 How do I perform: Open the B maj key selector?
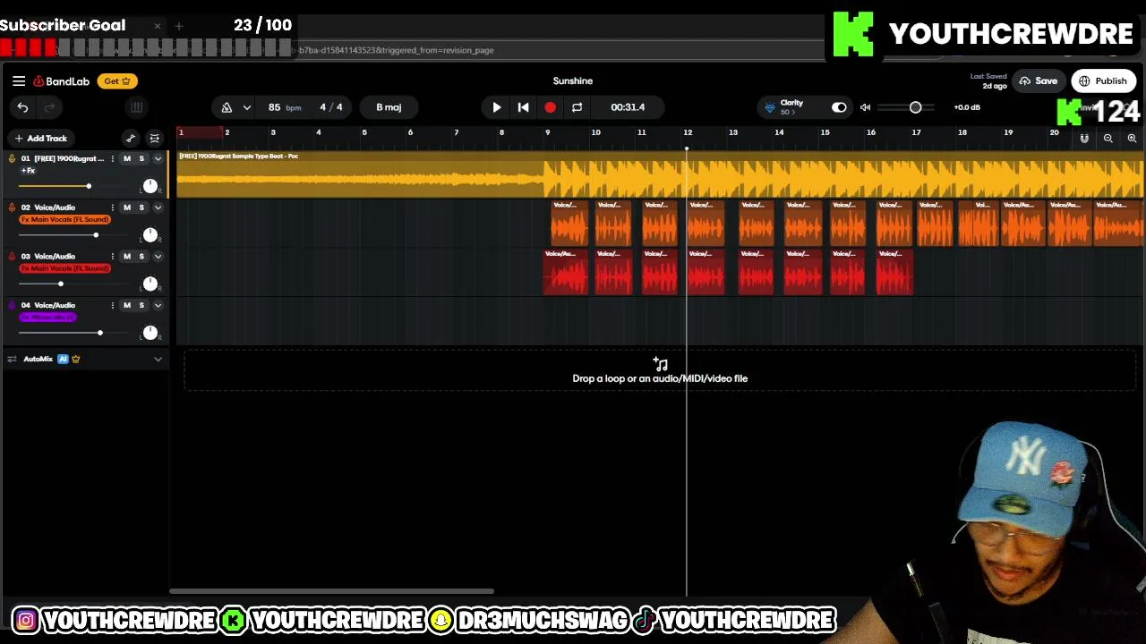(389, 107)
